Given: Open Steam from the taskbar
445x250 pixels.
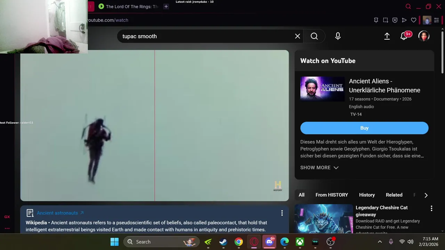Looking at the screenshot, I should tap(223, 242).
